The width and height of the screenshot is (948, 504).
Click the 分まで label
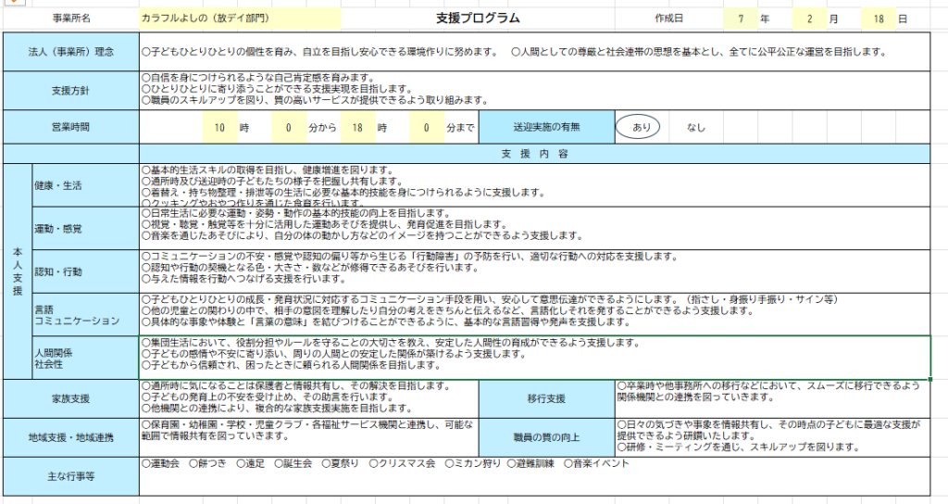461,128
